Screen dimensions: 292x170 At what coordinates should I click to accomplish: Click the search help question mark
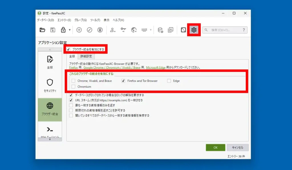click(244, 30)
